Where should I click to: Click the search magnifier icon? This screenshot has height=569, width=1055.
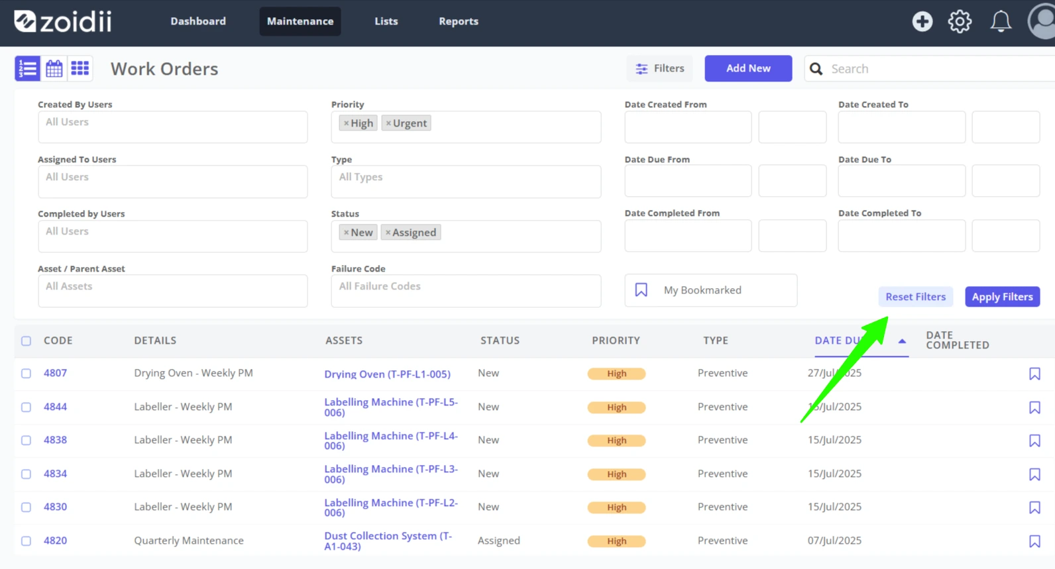816,69
